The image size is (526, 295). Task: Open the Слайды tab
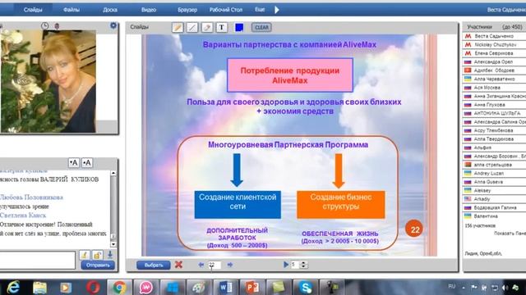tap(33, 10)
